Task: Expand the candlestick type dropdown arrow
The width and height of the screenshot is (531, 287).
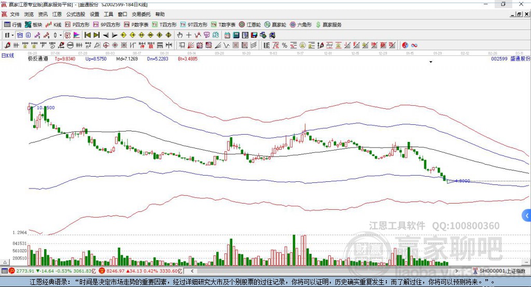Action: click(x=61, y=35)
